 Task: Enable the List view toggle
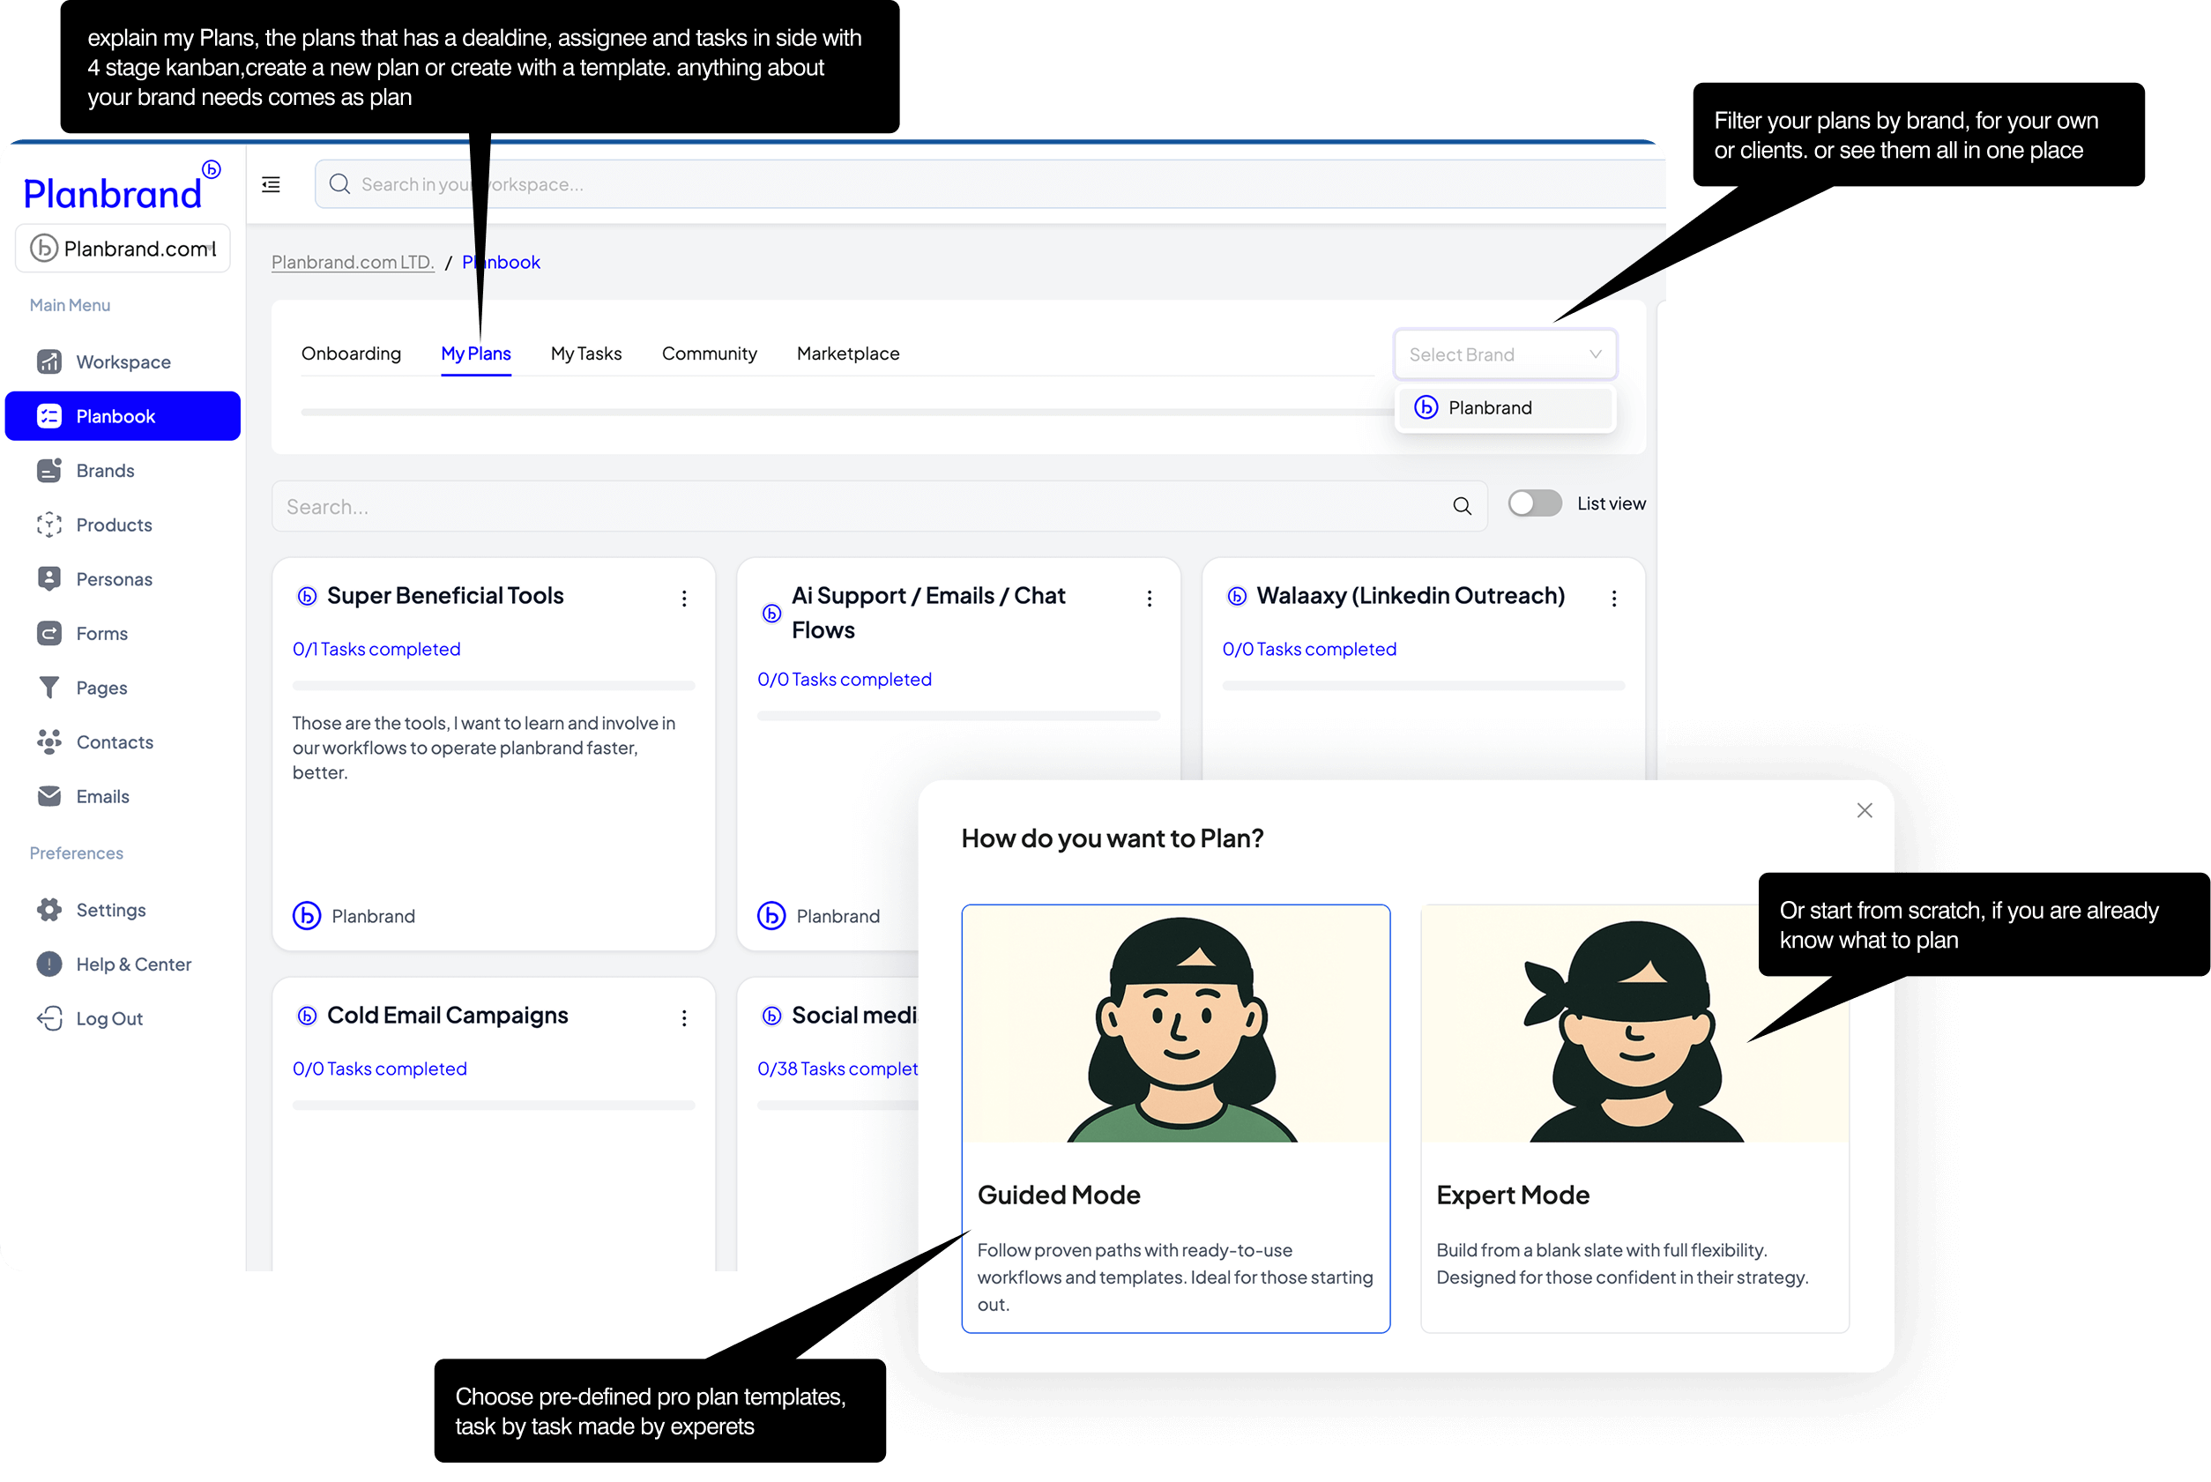1534,503
